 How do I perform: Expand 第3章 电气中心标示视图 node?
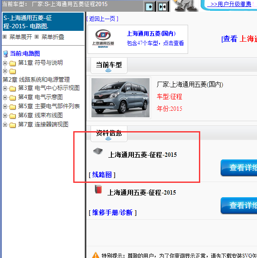click(5, 88)
